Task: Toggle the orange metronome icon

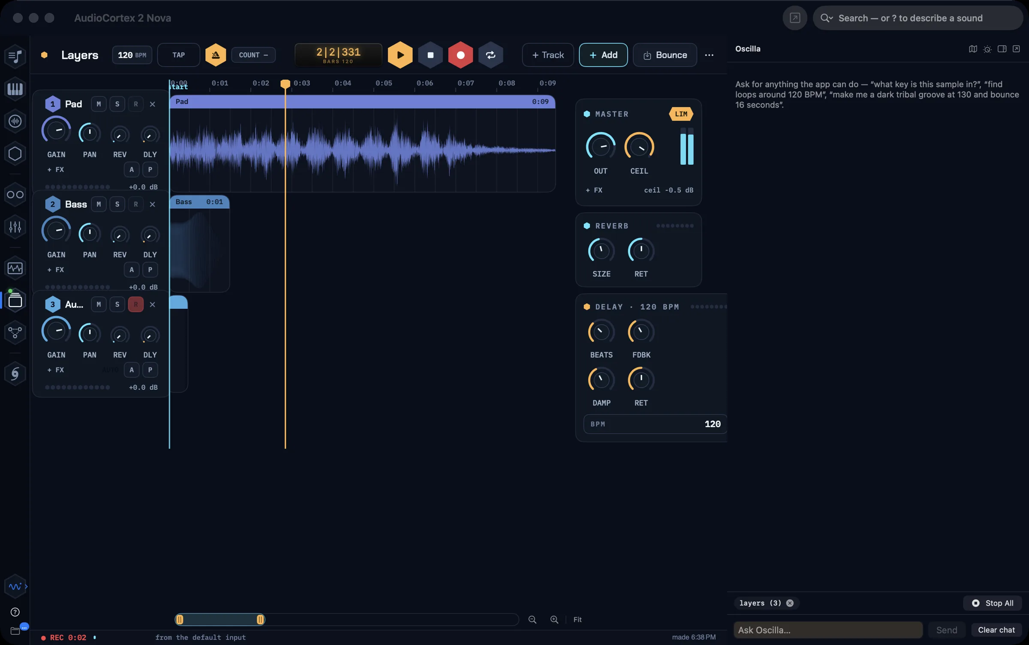Action: tap(215, 55)
